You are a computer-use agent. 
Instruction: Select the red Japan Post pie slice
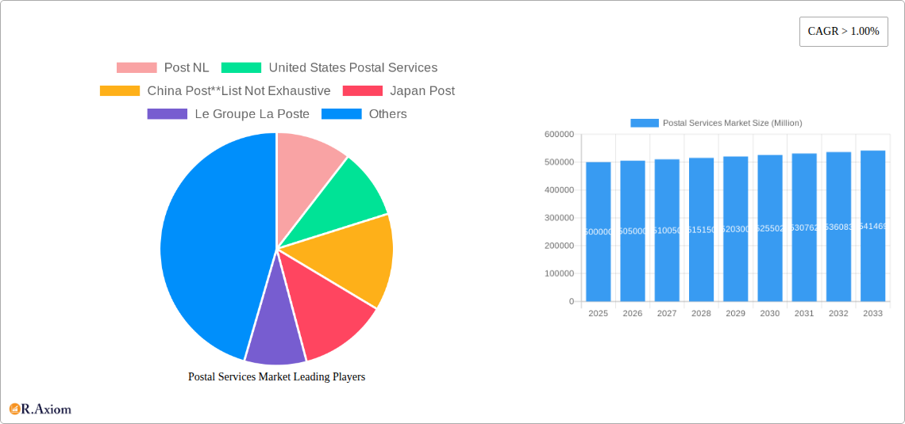[326, 305]
